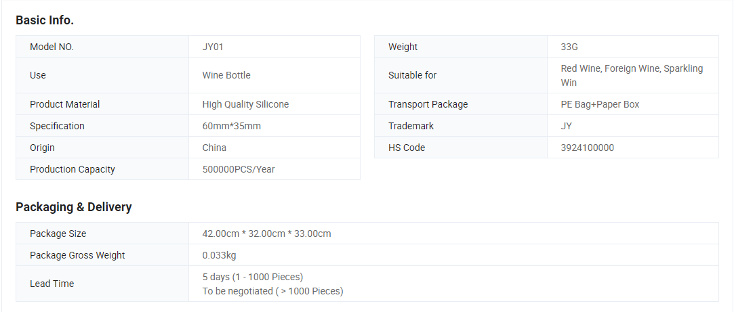734x312 pixels.
Task: Select PE Bag+Paper Box package value
Action: point(600,104)
